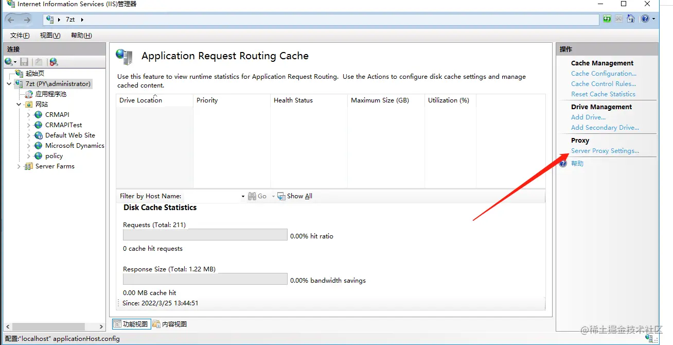
Task: Click the Server Farms icon
Action: point(29,166)
